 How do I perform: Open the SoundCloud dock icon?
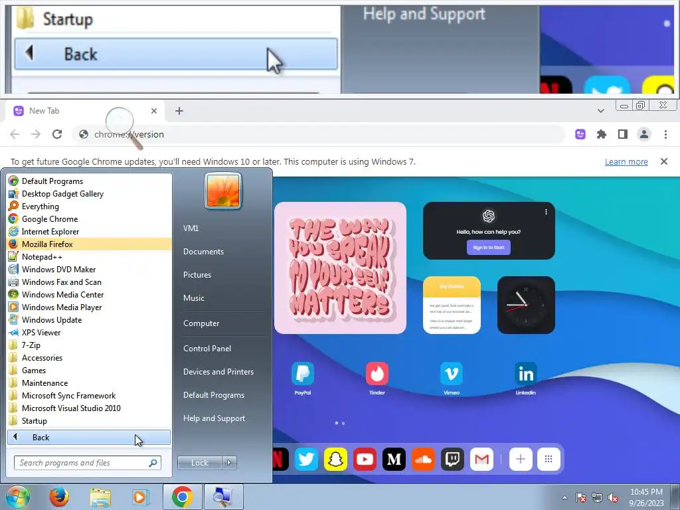coord(423,460)
